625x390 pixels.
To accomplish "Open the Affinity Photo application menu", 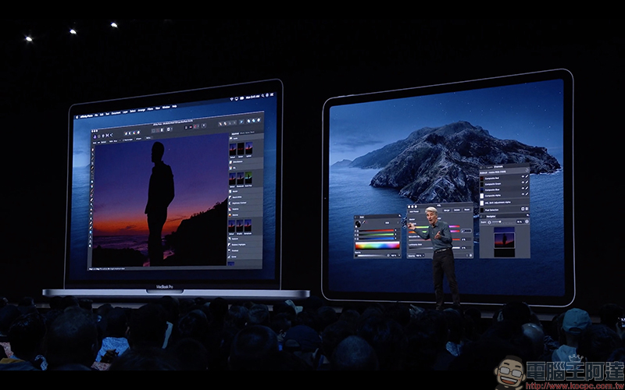I will [87, 116].
